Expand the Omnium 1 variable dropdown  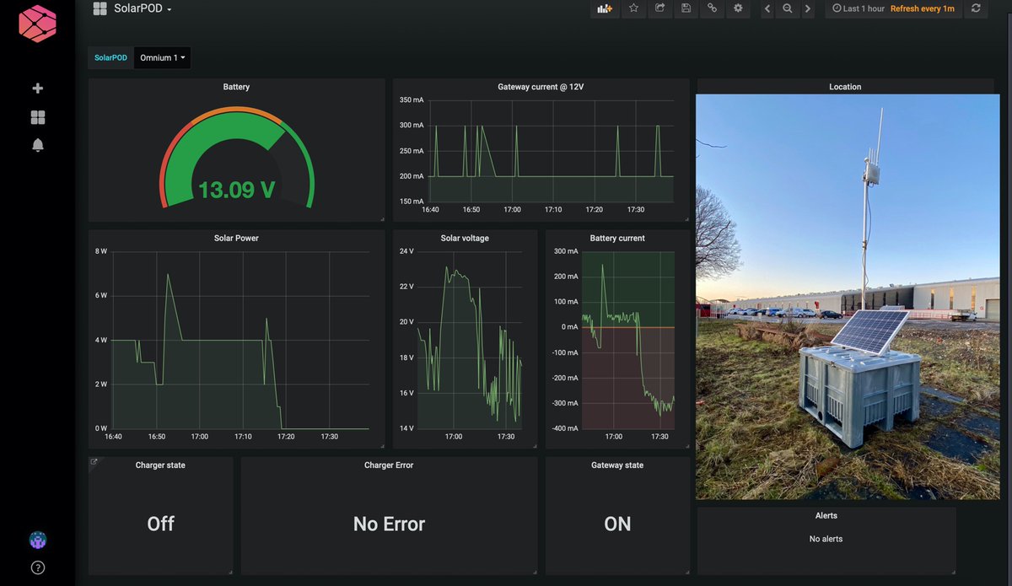point(162,57)
